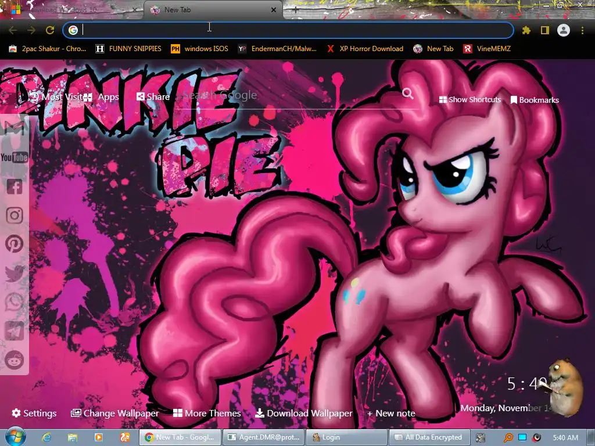Switch to Download Windows 10 tab

[72, 10]
